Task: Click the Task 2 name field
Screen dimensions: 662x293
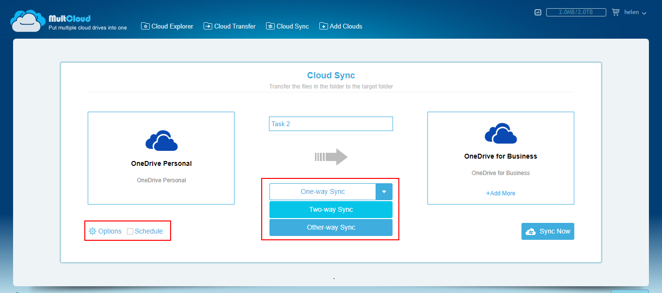Action: point(331,124)
